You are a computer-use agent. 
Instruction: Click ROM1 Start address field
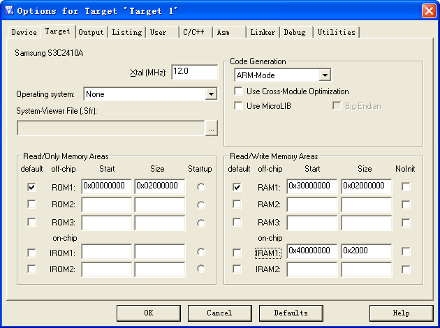pyautogui.click(x=107, y=186)
